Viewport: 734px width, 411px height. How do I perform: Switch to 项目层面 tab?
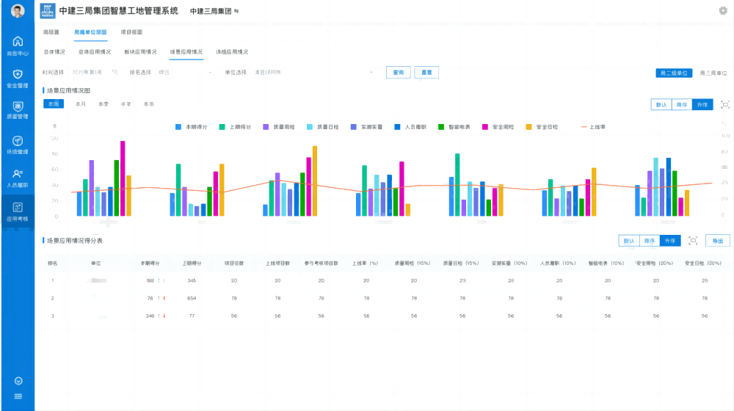(131, 32)
